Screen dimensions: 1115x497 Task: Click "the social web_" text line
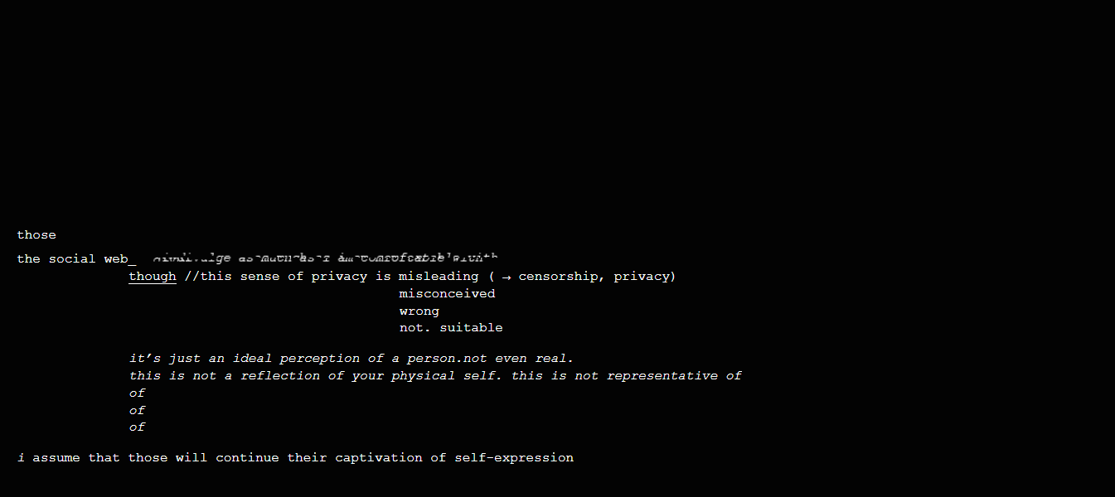(76, 259)
